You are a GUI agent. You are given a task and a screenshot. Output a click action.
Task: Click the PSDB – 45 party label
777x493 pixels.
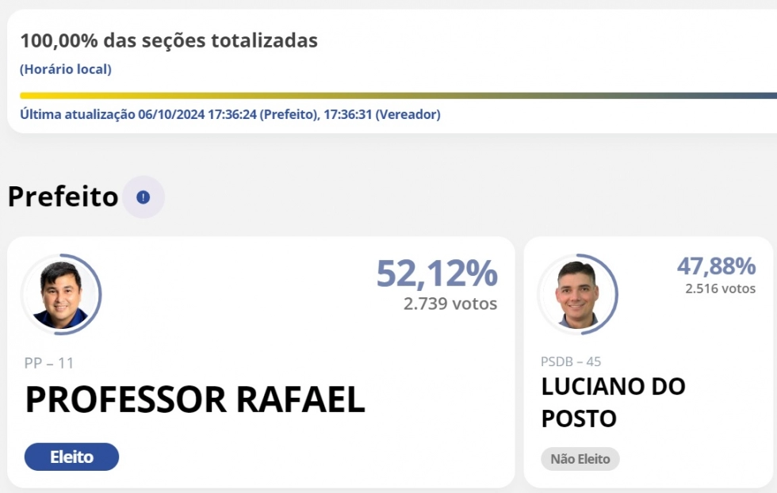[571, 361]
